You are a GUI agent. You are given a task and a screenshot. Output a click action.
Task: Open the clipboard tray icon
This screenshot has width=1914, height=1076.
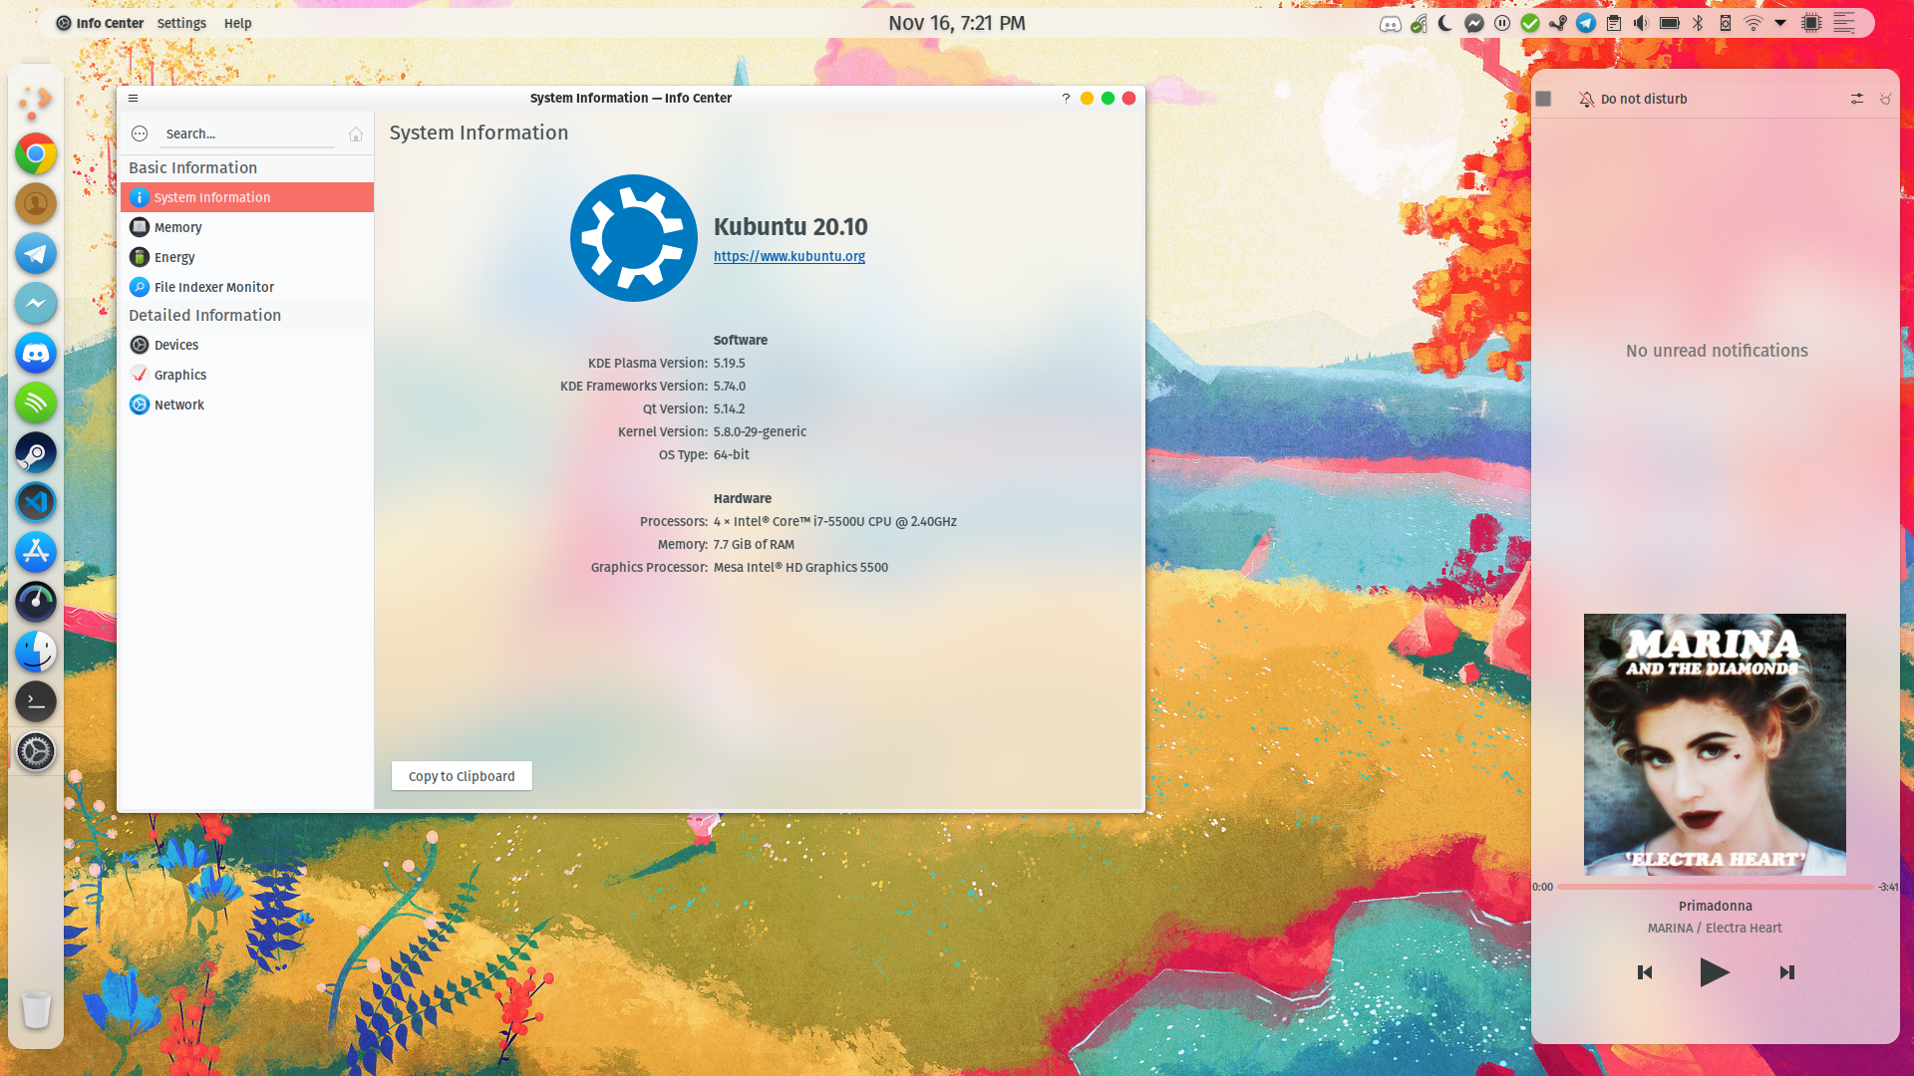click(x=1613, y=23)
